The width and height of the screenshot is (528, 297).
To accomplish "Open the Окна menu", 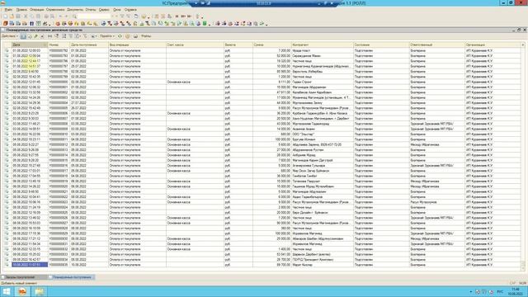I will 117,10.
